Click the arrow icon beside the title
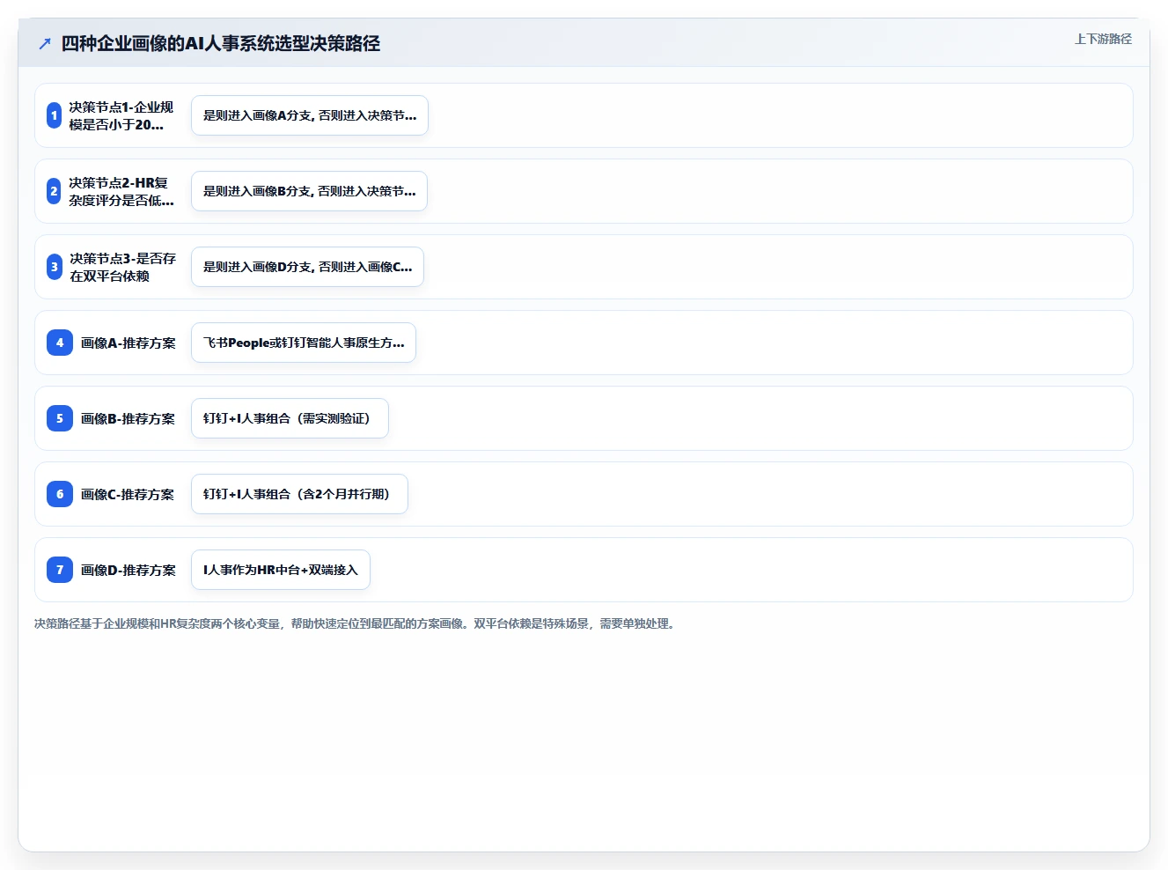1168x870 pixels. [x=45, y=43]
